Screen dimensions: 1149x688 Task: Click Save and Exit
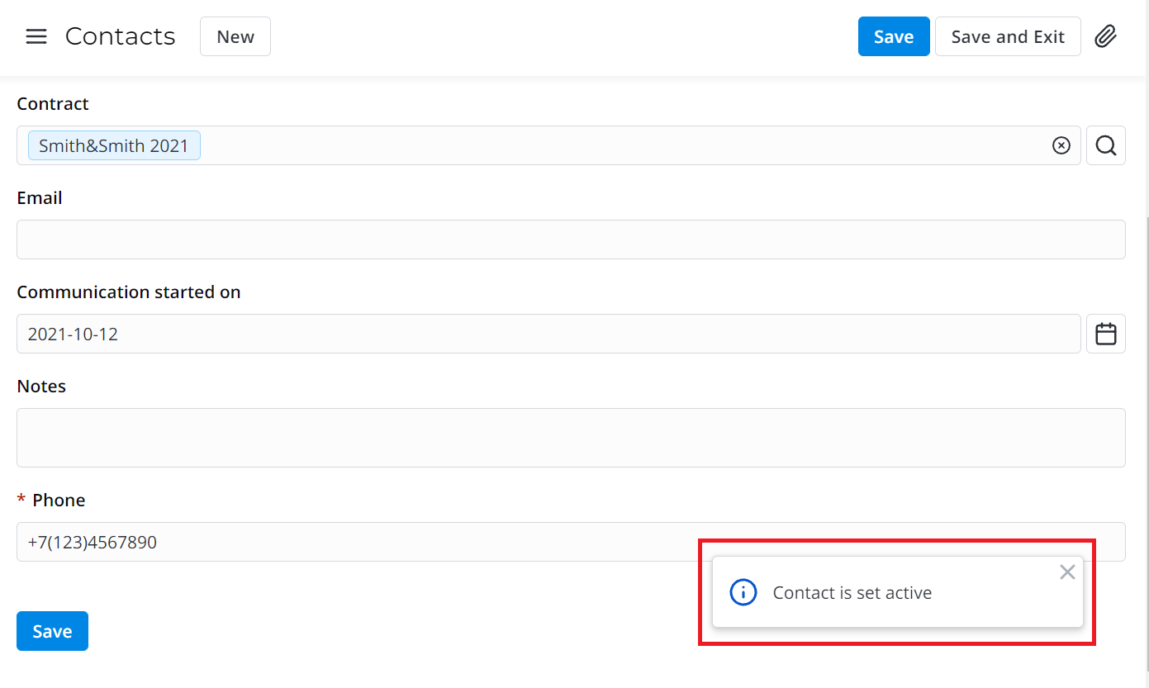pyautogui.click(x=1007, y=36)
